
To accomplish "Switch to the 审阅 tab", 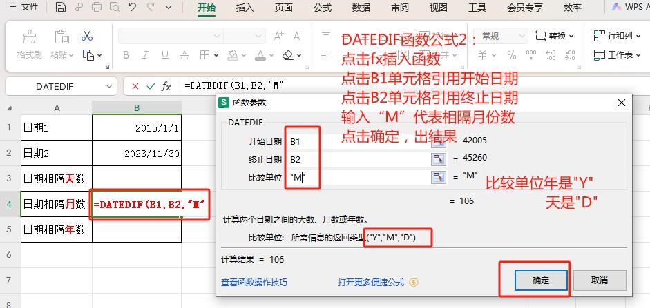I will pyautogui.click(x=400, y=8).
